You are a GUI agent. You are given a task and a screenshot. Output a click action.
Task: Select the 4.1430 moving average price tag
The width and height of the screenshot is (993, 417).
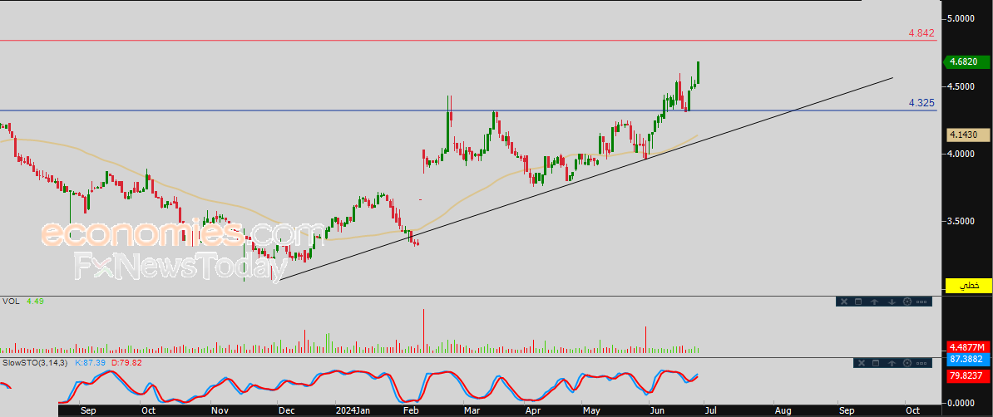968,135
